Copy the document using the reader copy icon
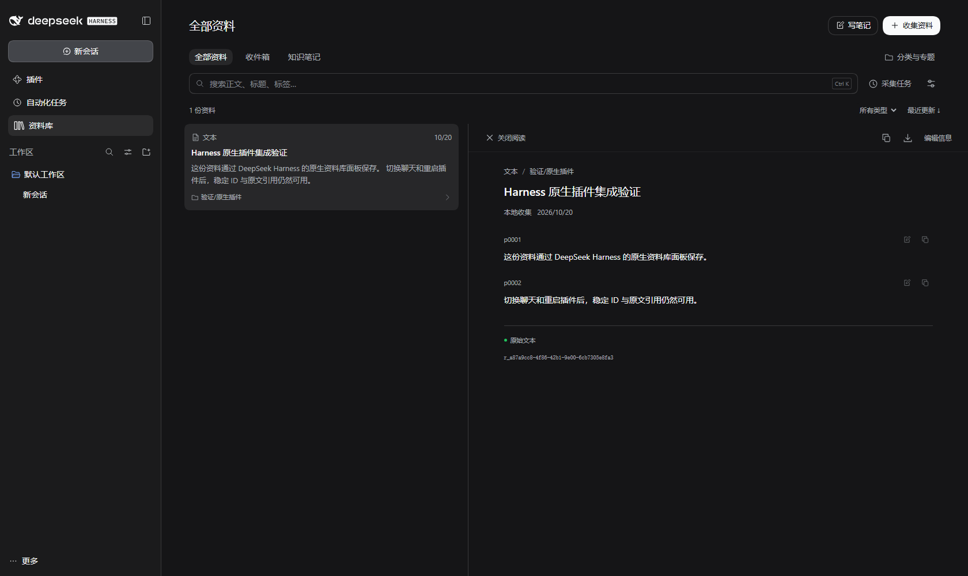 pos(886,138)
